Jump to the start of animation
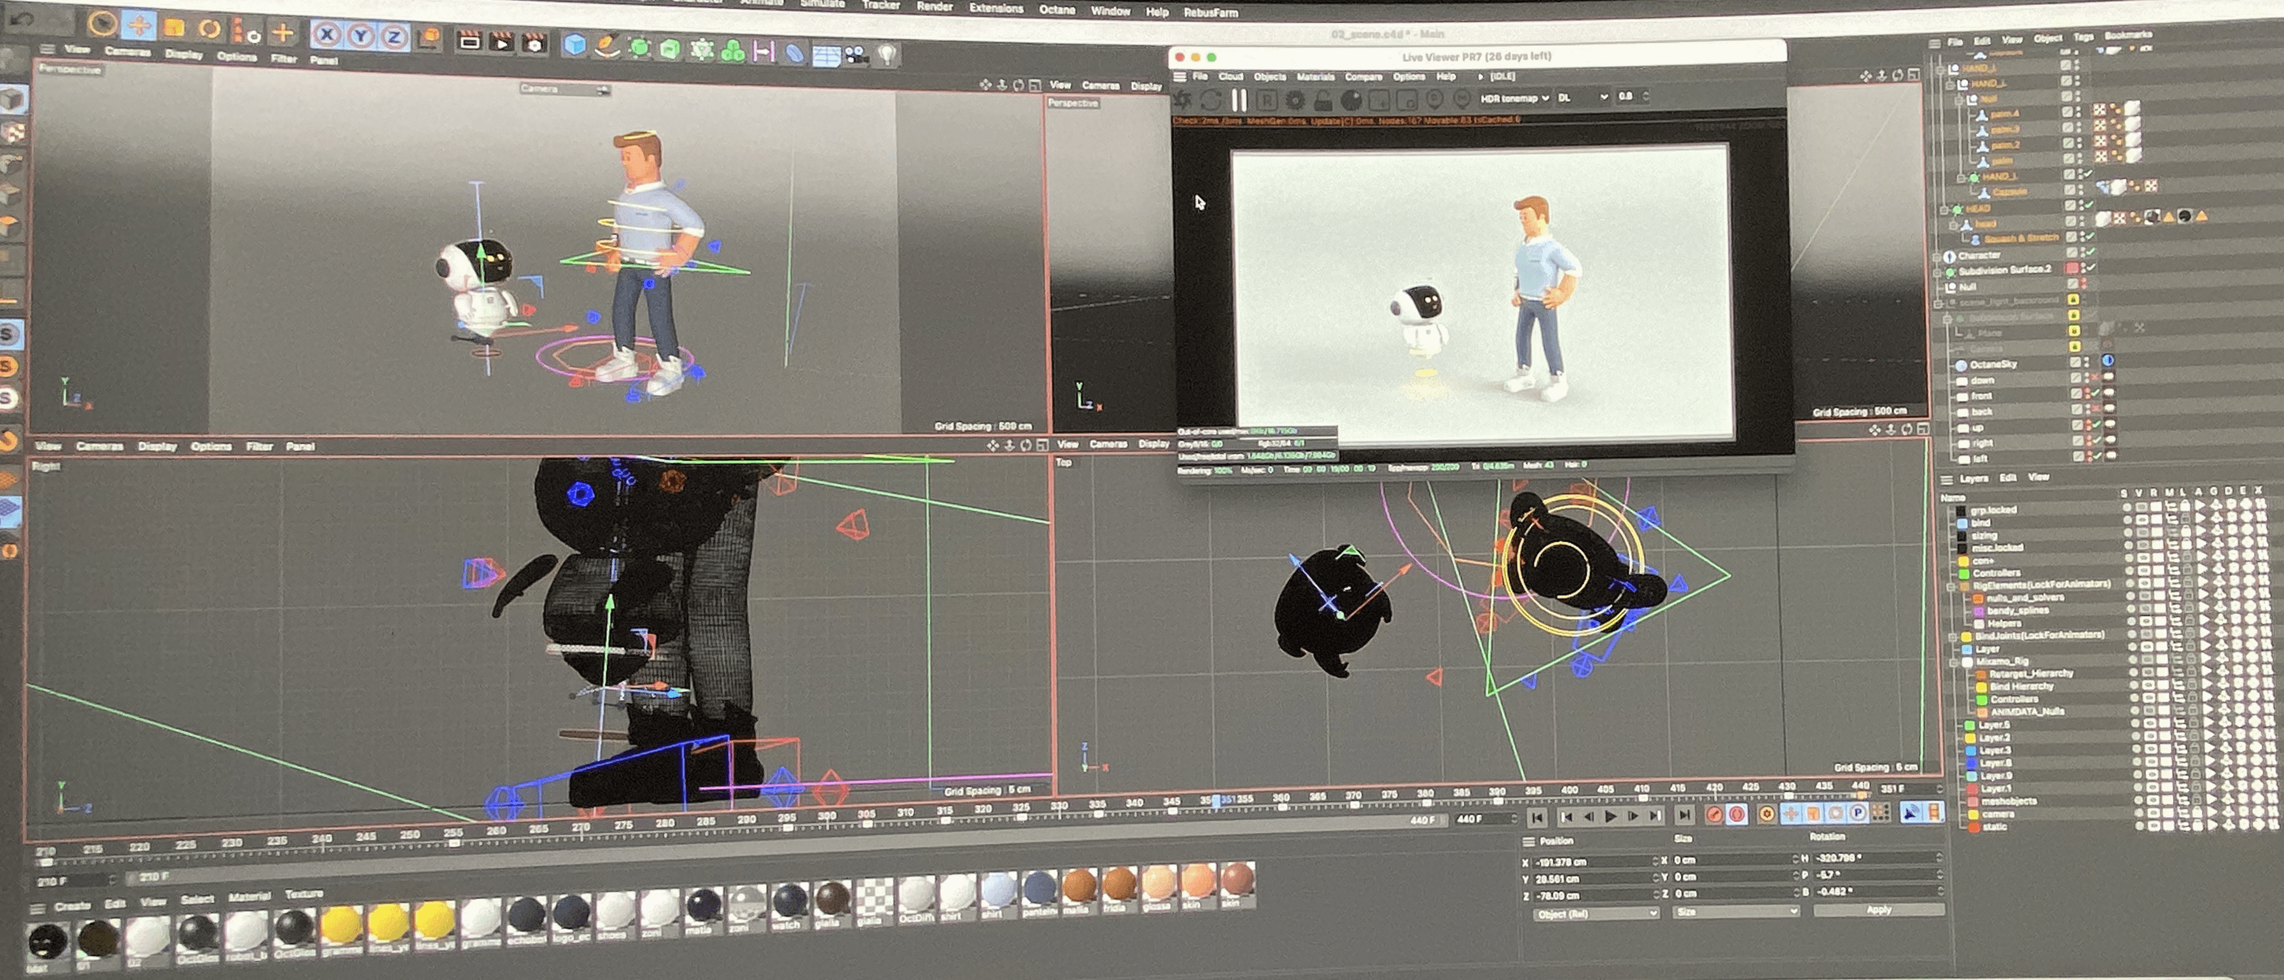This screenshot has width=2284, height=980. click(1538, 818)
